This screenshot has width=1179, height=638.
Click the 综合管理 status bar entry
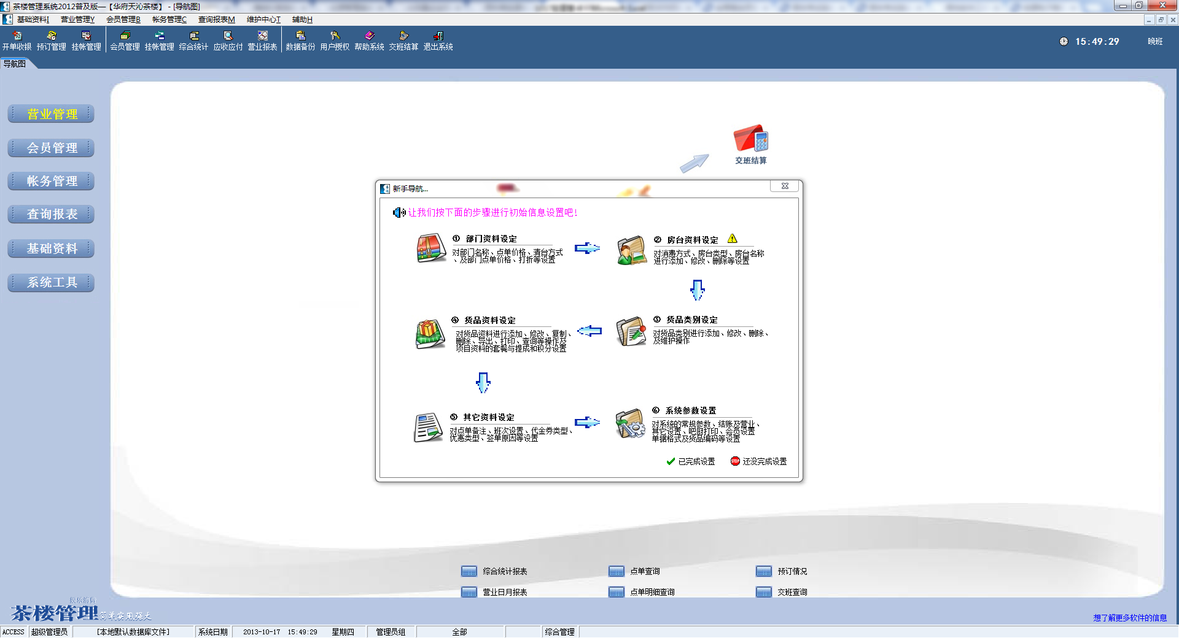click(559, 632)
